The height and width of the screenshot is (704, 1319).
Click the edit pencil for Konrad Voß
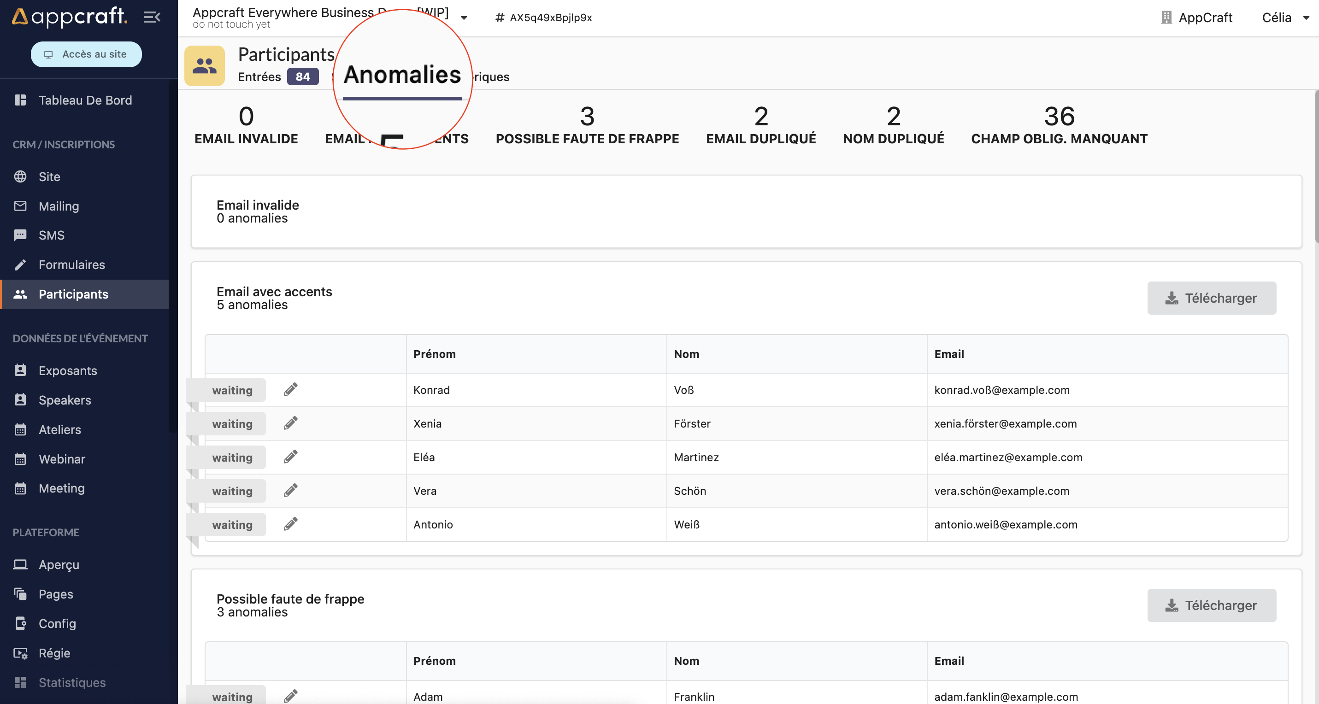(x=290, y=390)
